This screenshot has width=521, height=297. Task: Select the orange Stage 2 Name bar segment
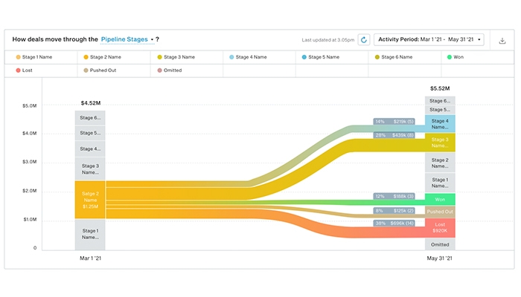[89, 199]
